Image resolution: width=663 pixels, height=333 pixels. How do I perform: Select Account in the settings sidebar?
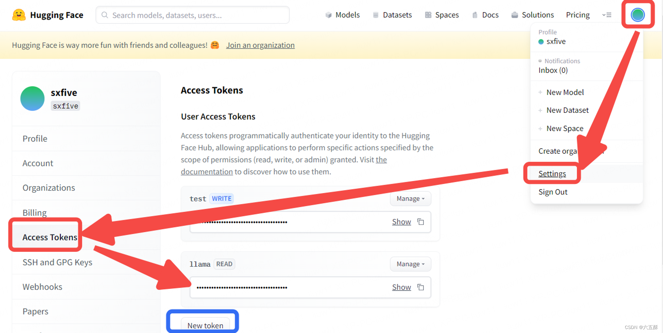click(x=86, y=163)
